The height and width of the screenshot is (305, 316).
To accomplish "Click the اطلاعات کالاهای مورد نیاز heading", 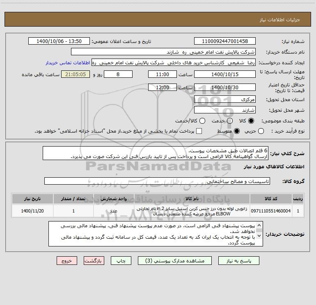I will click(274, 167).
